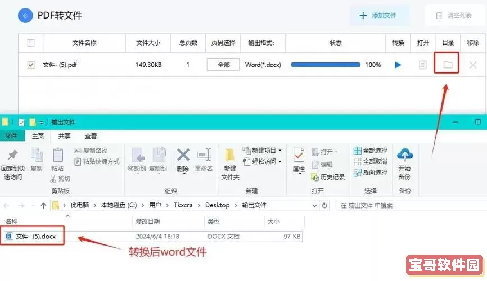Expand the address bar history dropdown

(314, 206)
